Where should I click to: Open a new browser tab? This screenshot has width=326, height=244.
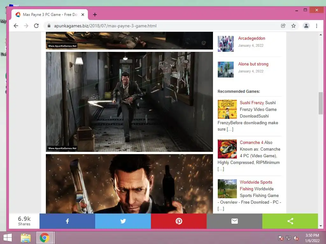click(95, 15)
